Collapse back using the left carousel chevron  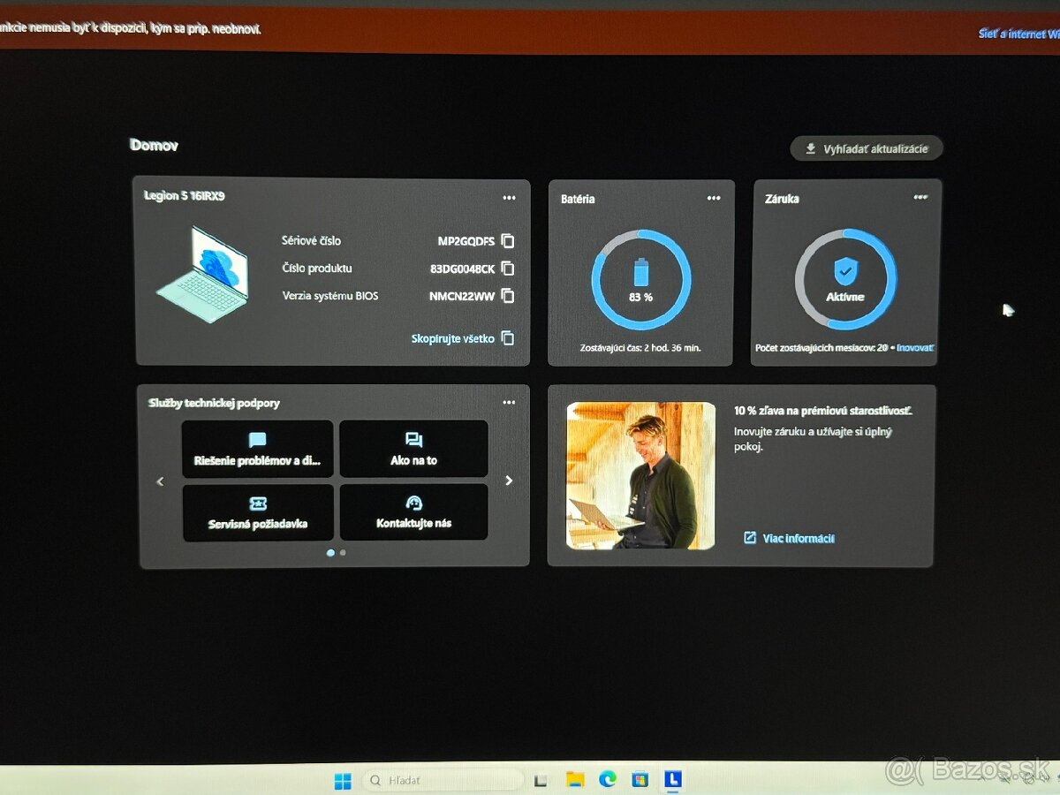[x=160, y=481]
